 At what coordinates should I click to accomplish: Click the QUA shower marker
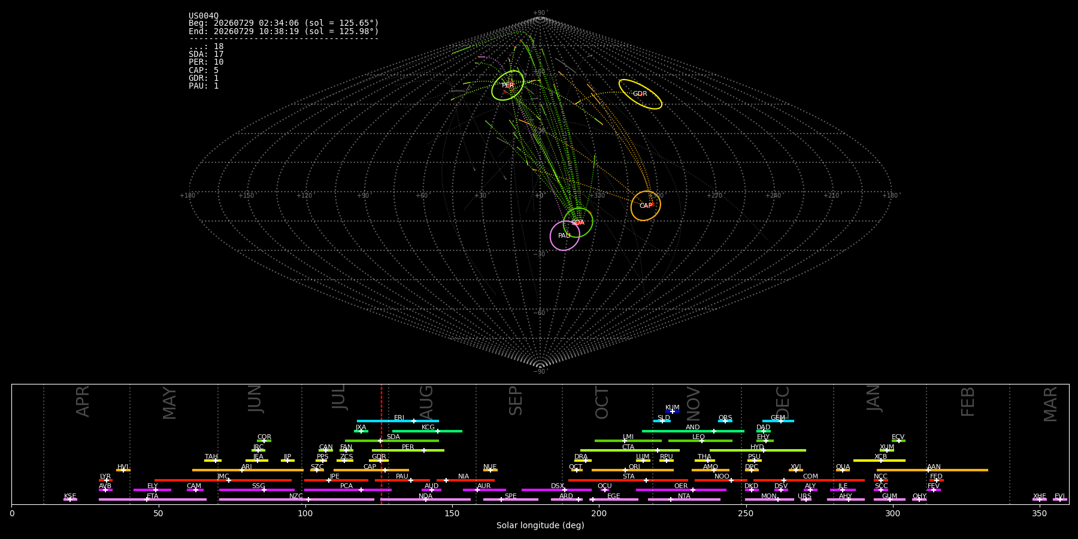click(843, 470)
